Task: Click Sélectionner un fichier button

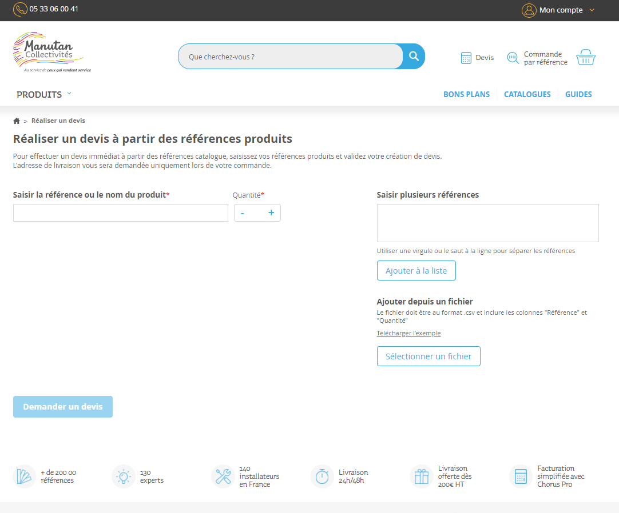Action: pos(428,356)
